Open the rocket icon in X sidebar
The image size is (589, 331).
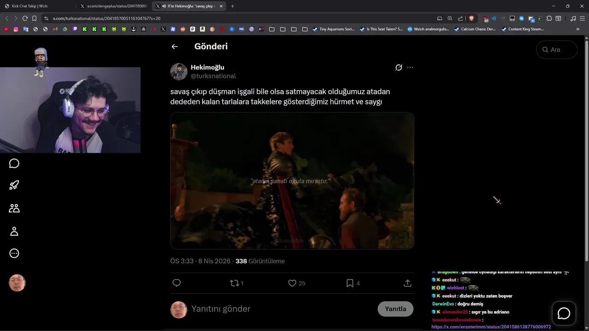pyautogui.click(x=14, y=185)
